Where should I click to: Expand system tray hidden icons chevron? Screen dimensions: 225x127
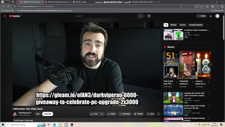point(197,124)
